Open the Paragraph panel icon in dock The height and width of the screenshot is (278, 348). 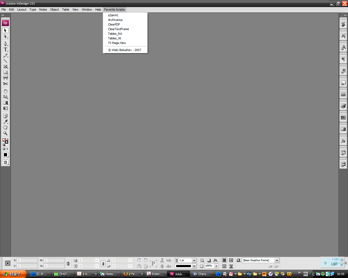343,59
